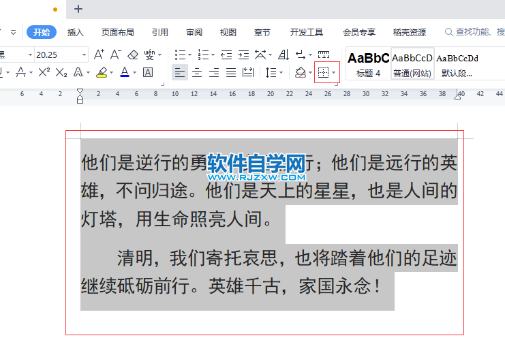
Task: Apply subscript formatting
Action: pyautogui.click(x=61, y=72)
